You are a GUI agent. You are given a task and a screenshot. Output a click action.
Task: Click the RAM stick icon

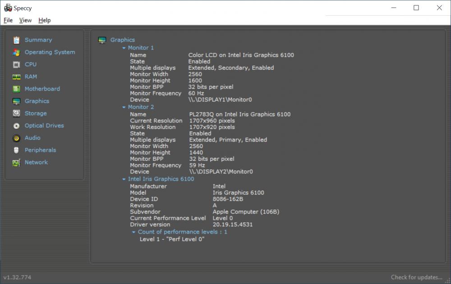click(16, 77)
